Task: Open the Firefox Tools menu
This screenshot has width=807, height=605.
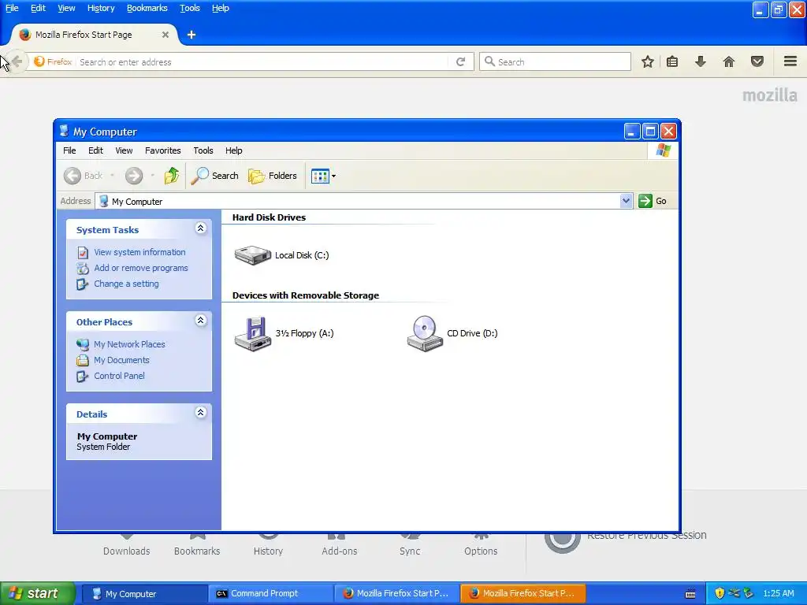Action: click(x=189, y=8)
